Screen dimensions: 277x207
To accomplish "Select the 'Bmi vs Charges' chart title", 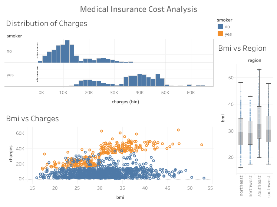I will pyautogui.click(x=33, y=118).
